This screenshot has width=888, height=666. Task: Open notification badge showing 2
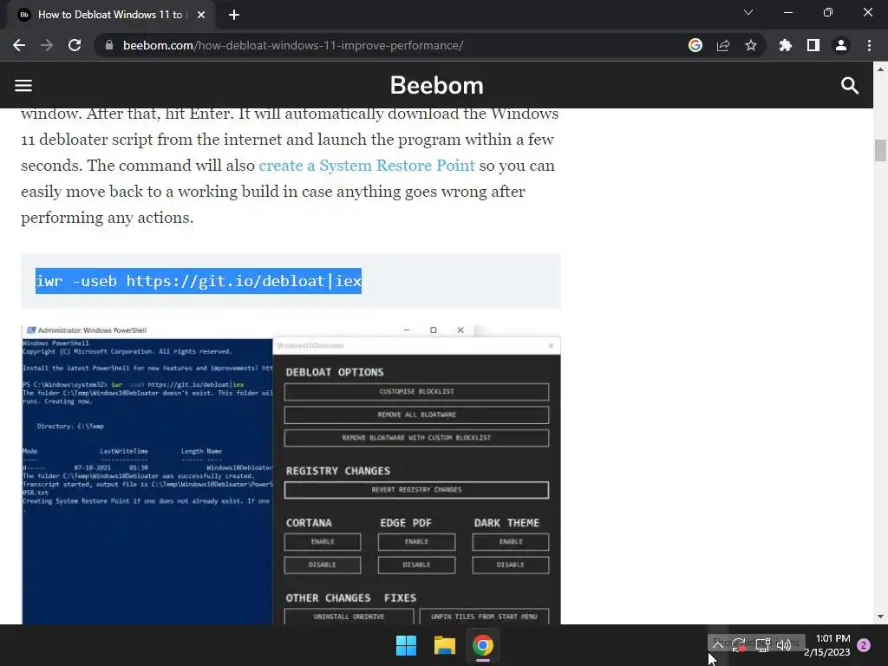pyautogui.click(x=864, y=645)
